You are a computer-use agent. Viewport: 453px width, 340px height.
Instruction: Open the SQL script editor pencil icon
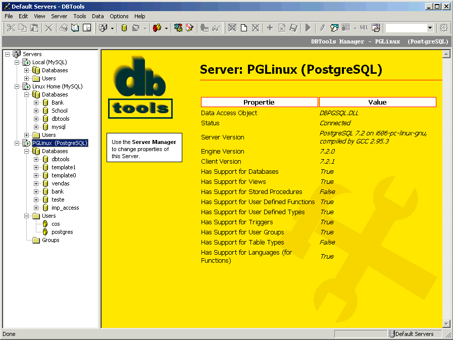pyautogui.click(x=189, y=28)
